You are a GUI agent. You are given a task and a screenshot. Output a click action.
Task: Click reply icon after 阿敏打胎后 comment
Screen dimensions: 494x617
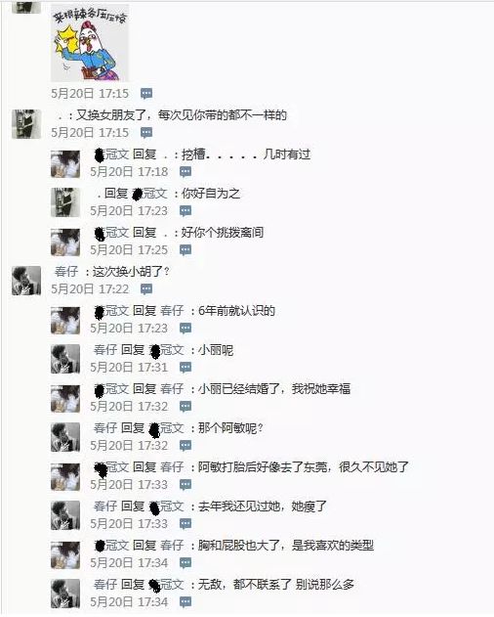[x=185, y=484]
